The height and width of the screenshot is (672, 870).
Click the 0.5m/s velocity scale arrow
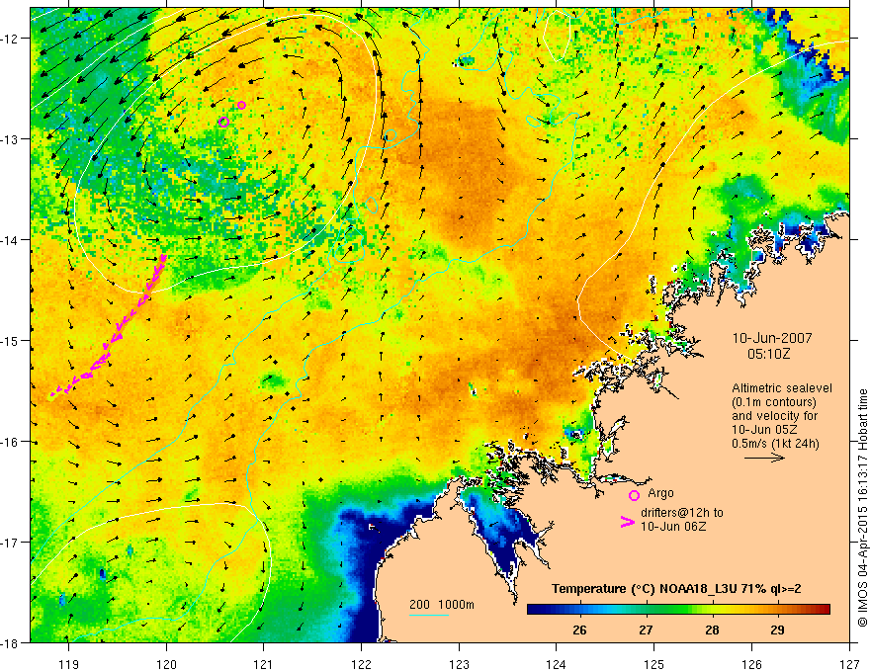pyautogui.click(x=764, y=458)
